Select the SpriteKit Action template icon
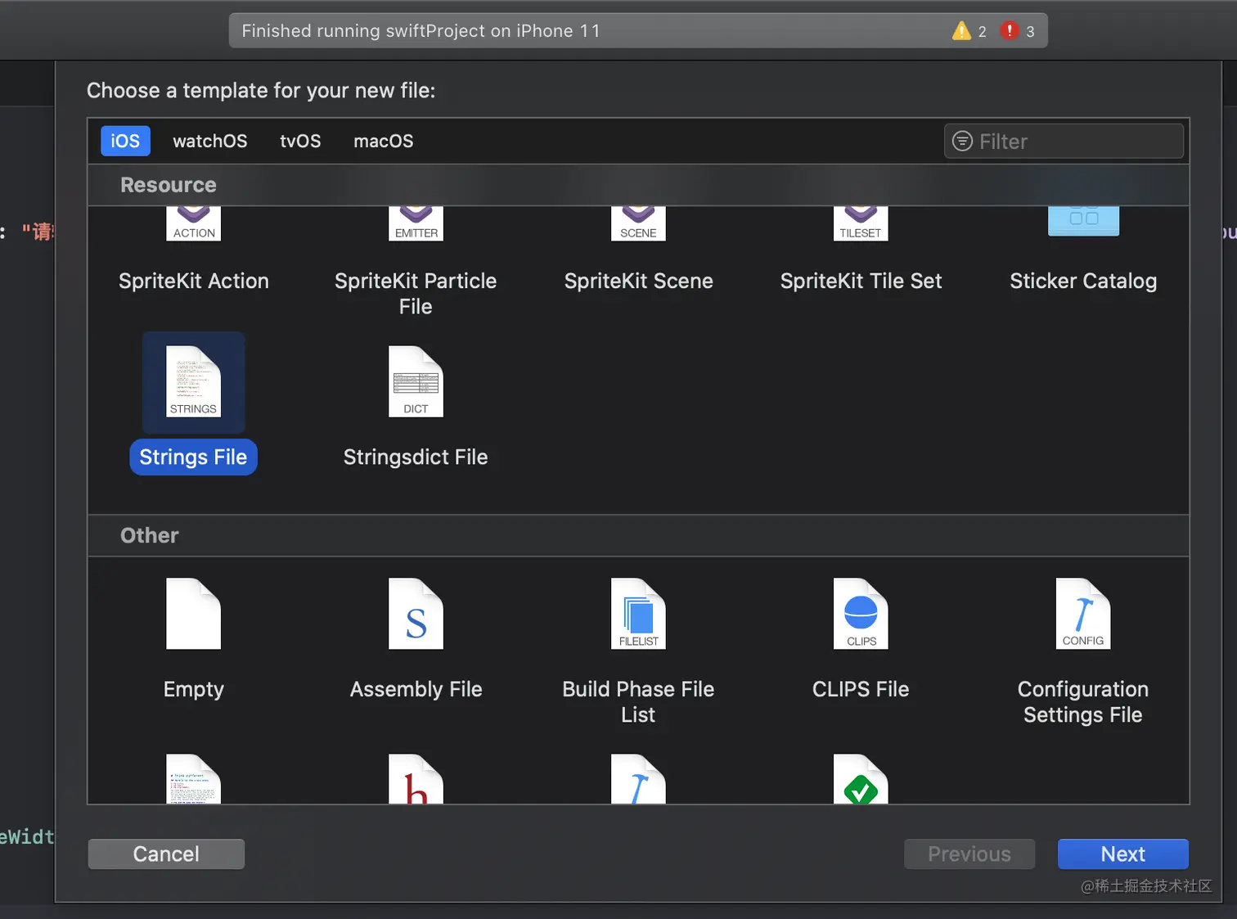 coord(194,223)
